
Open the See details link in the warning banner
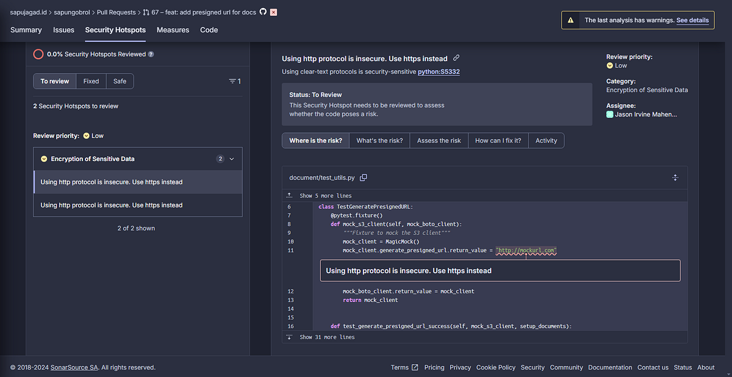(692, 20)
